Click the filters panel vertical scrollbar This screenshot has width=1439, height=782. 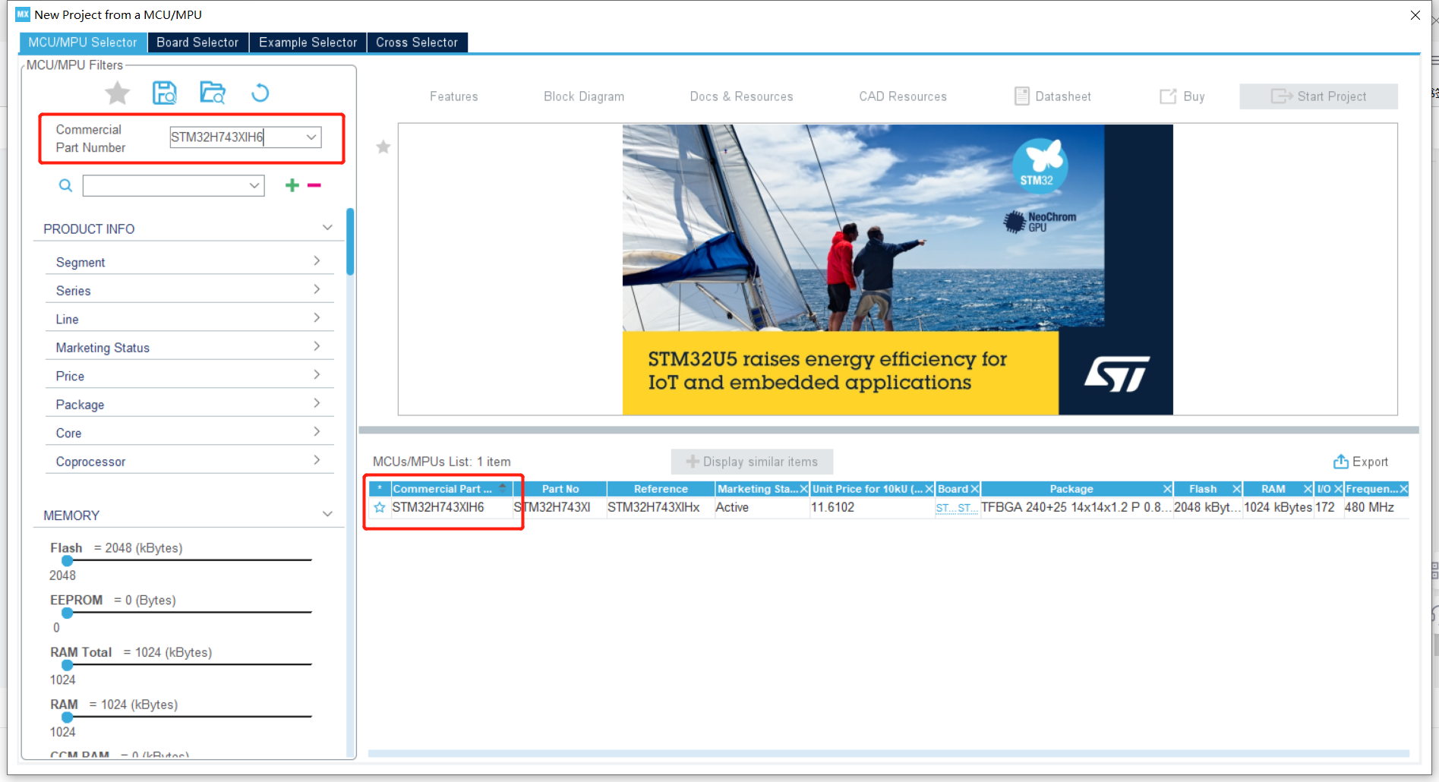tap(350, 241)
